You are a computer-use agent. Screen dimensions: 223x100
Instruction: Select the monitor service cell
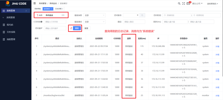point(205,95)
